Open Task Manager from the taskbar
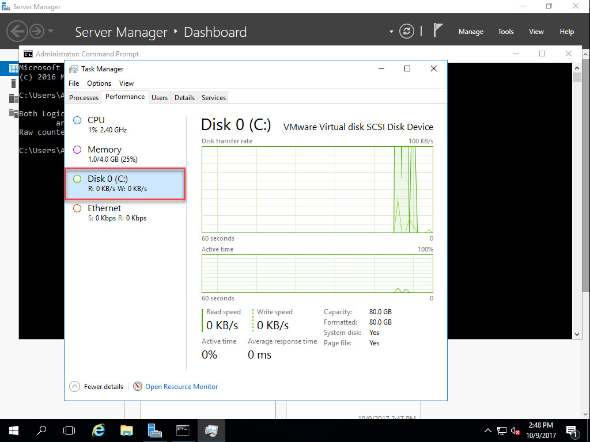Image resolution: width=590 pixels, height=442 pixels. [x=211, y=430]
